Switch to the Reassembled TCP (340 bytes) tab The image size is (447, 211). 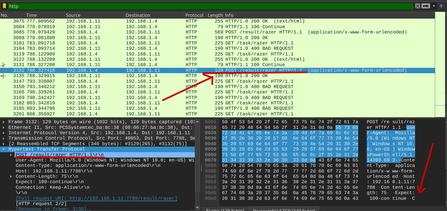click(284, 209)
